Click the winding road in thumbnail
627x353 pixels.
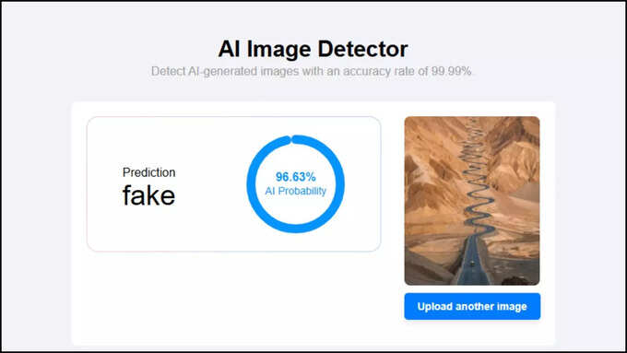pos(475,200)
